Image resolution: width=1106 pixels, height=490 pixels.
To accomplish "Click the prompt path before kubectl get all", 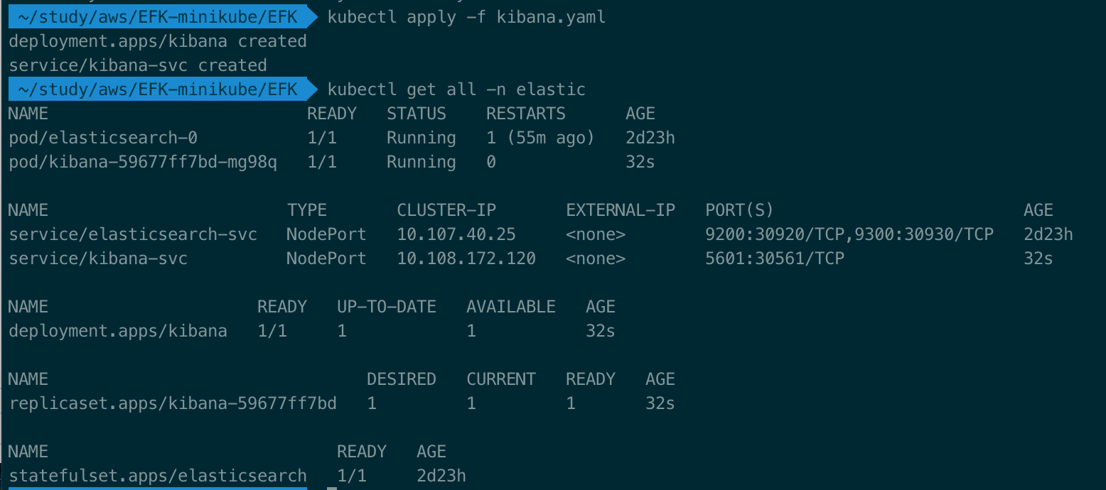I will 158,89.
